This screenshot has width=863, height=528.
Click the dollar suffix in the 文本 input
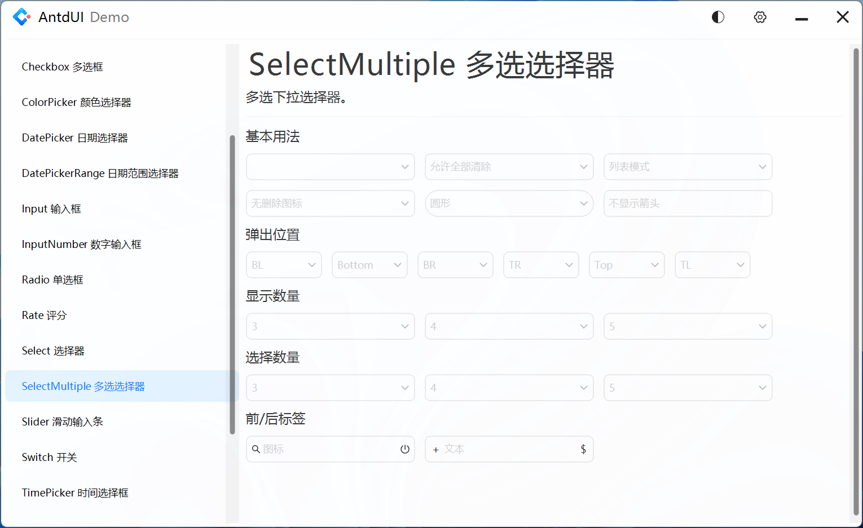(583, 449)
